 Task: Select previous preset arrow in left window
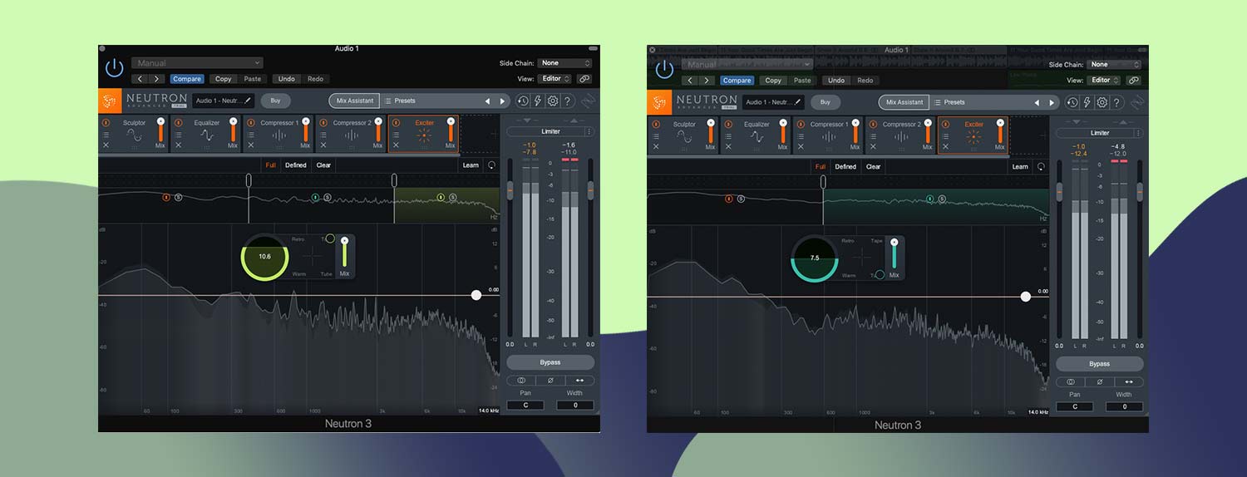coord(488,101)
